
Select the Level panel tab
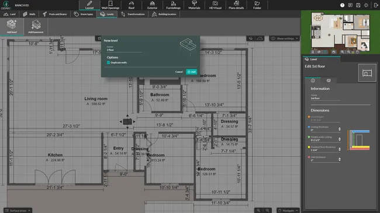[322, 59]
